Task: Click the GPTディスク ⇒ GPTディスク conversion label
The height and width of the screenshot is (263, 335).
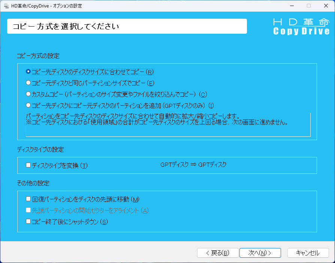Action: pos(193,164)
